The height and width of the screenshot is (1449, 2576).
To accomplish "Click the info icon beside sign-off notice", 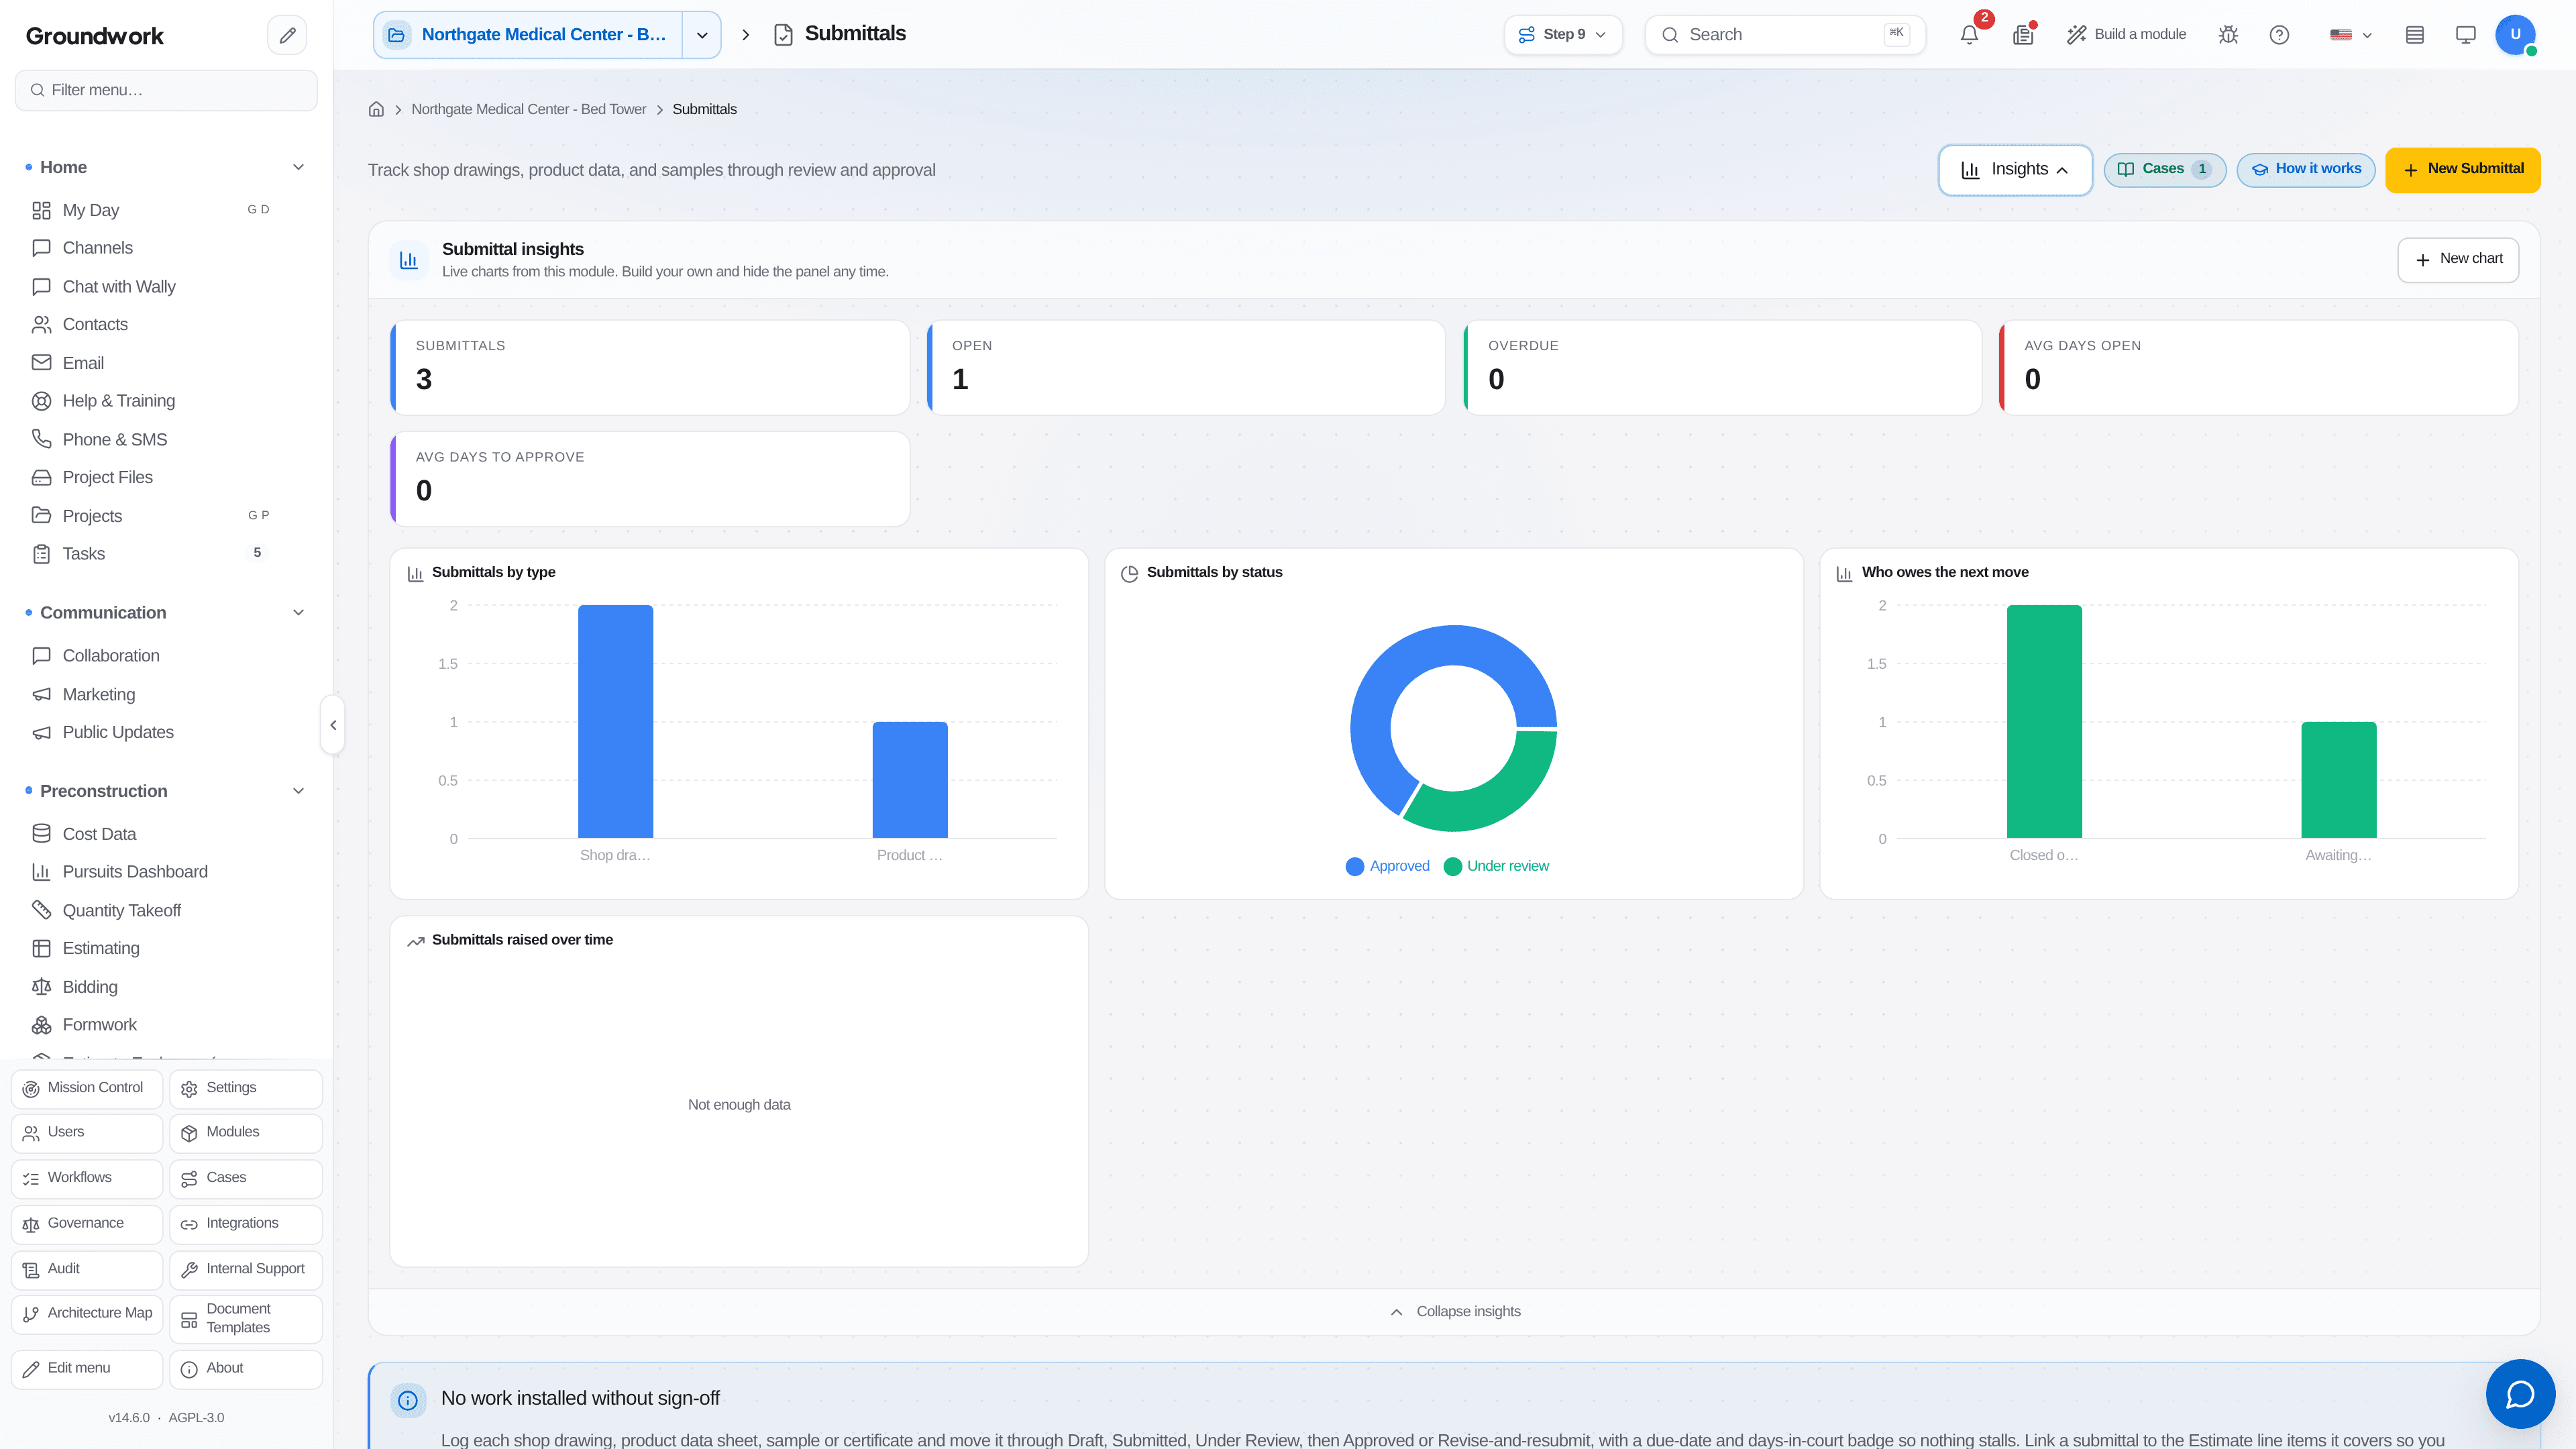I will click(408, 1400).
